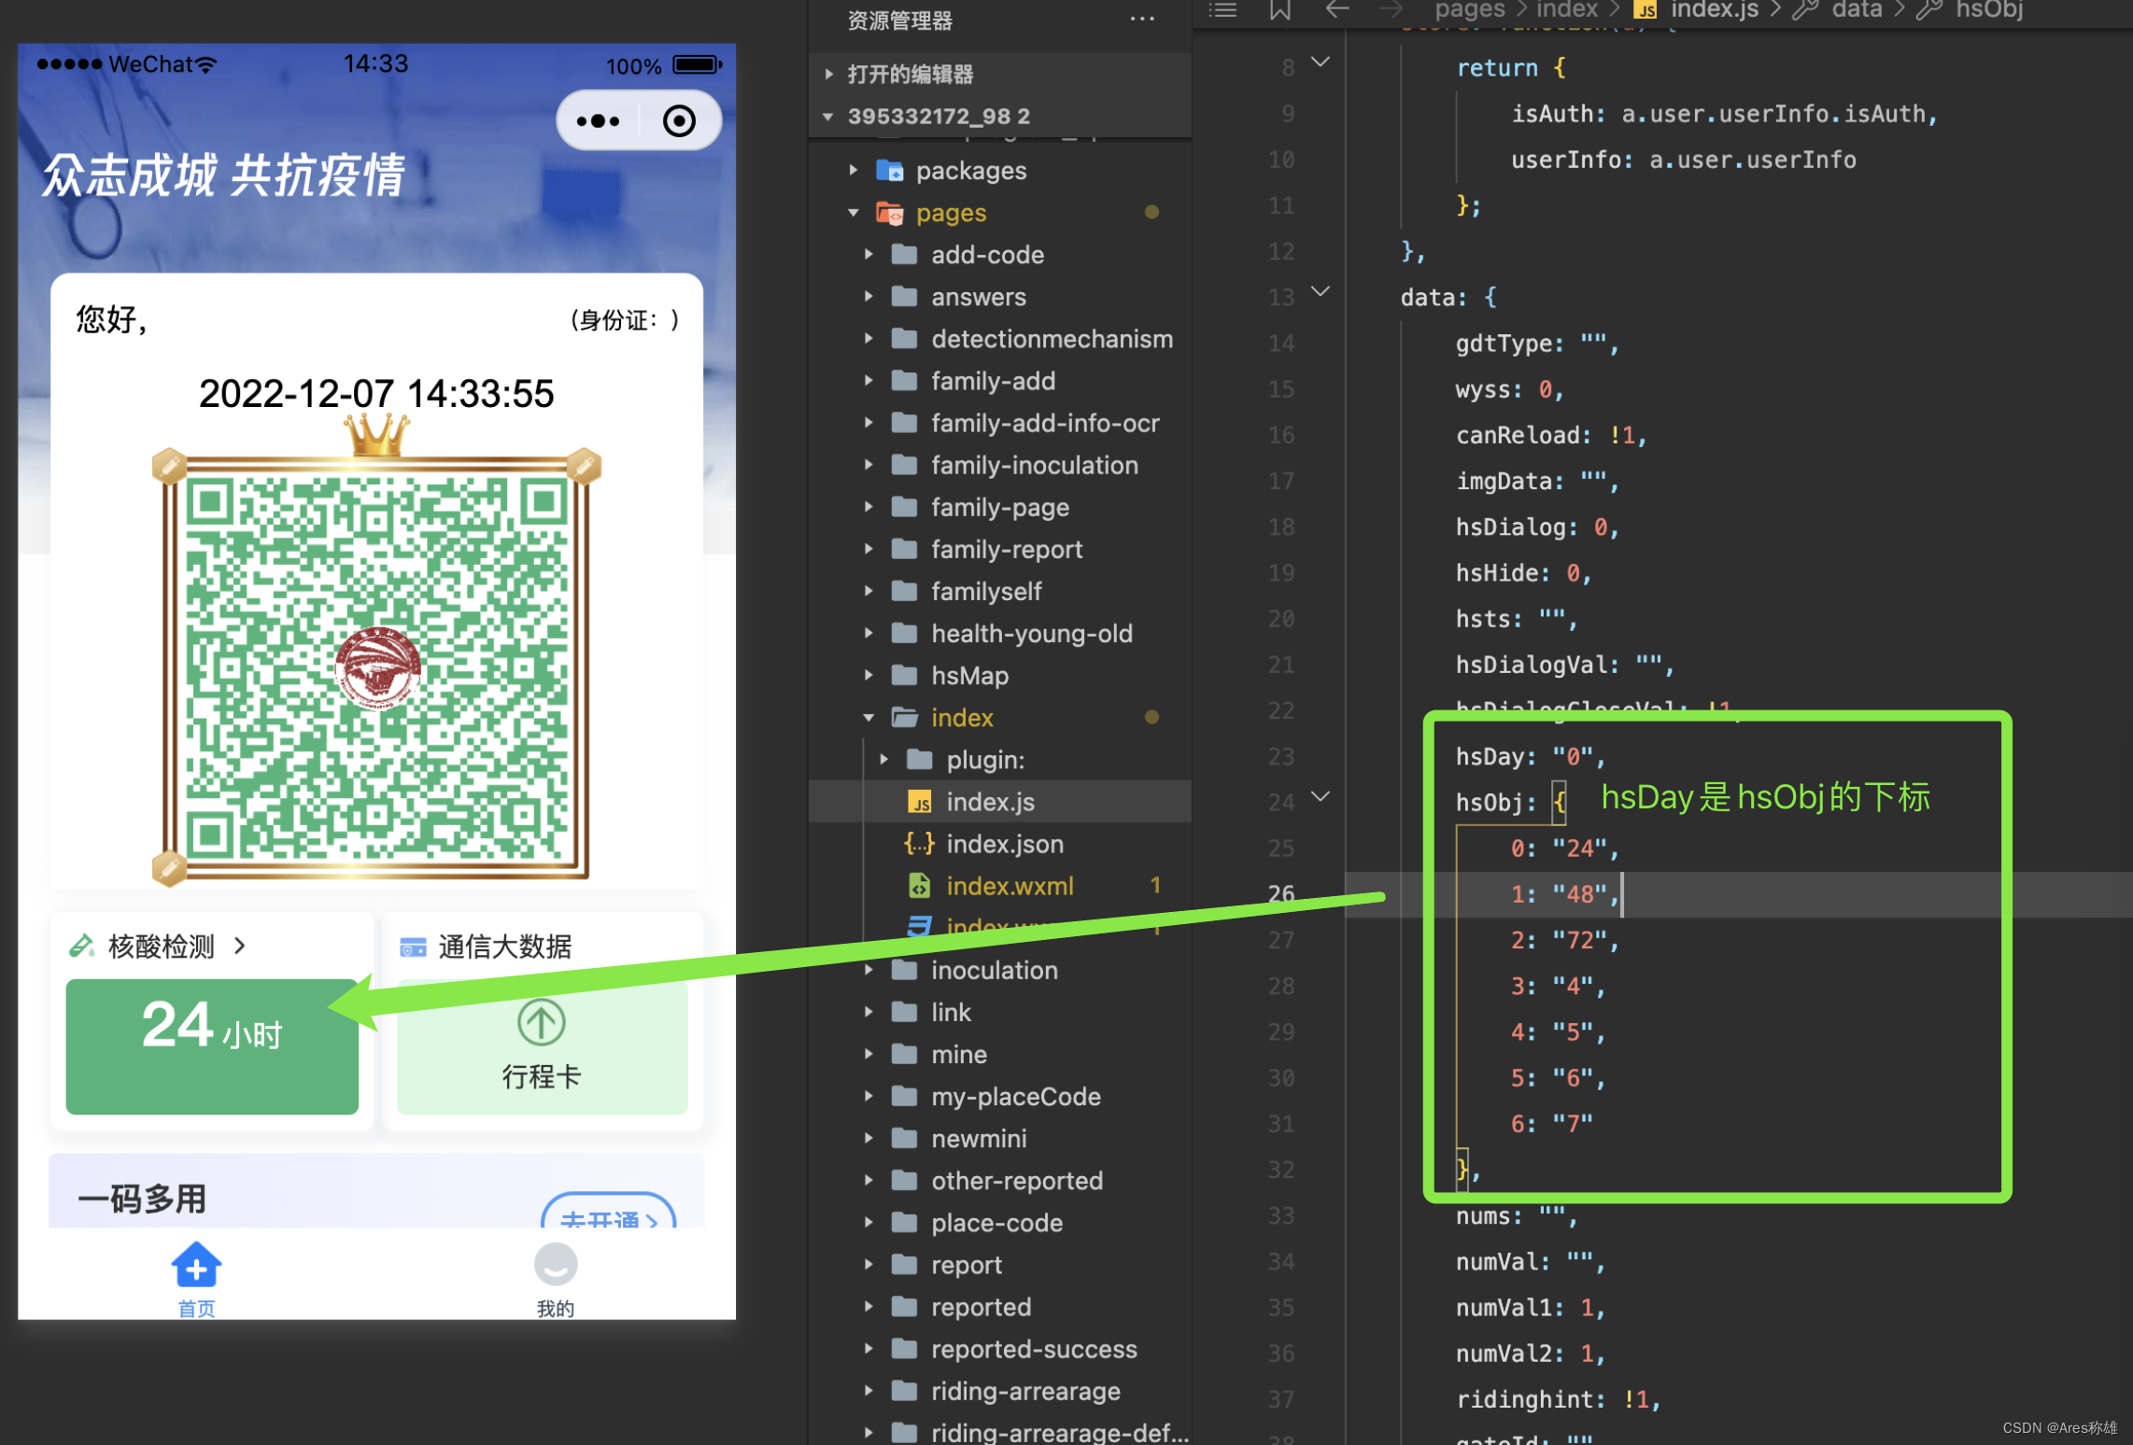Open the place-code folder
Image resolution: width=2133 pixels, height=1445 pixels.
996,1223
